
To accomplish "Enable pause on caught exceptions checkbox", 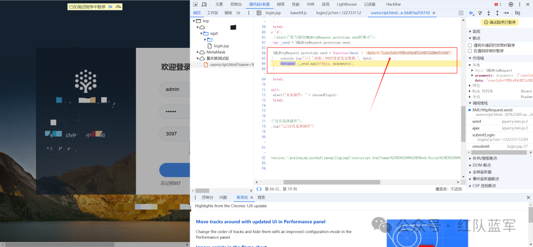I will [x=470, y=51].
